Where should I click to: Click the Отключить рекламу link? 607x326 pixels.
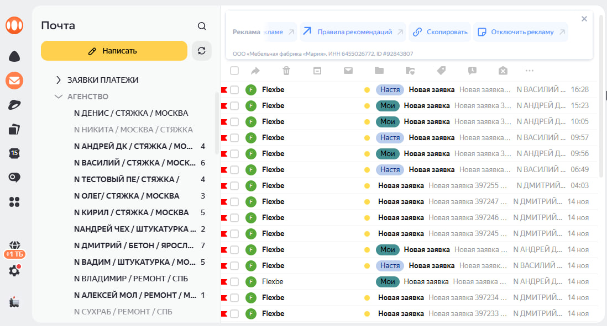coord(521,32)
